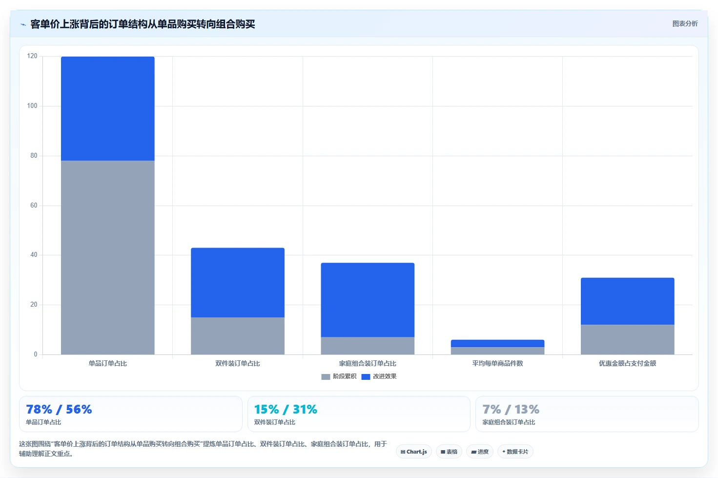The width and height of the screenshot is (718, 478).
Task: Click the 表格 tag
Action: point(449,452)
